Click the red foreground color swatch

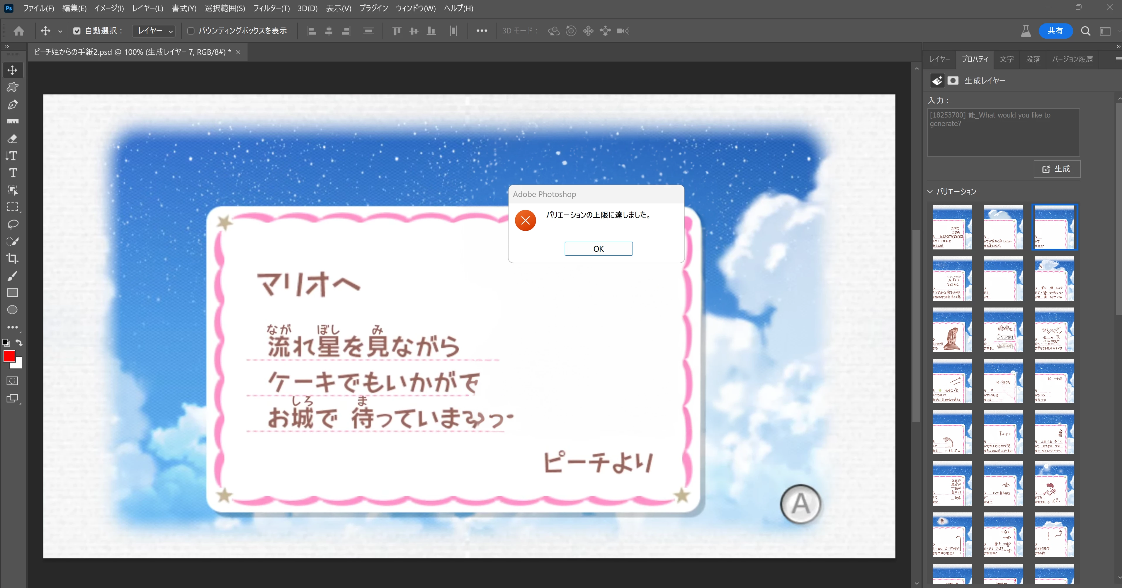9,356
